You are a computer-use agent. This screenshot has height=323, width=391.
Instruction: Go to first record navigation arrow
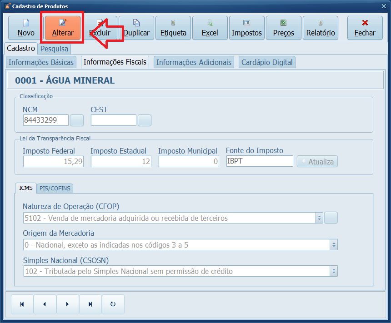pos(22,304)
